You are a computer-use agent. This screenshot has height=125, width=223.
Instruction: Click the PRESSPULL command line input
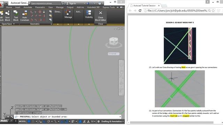68,117
